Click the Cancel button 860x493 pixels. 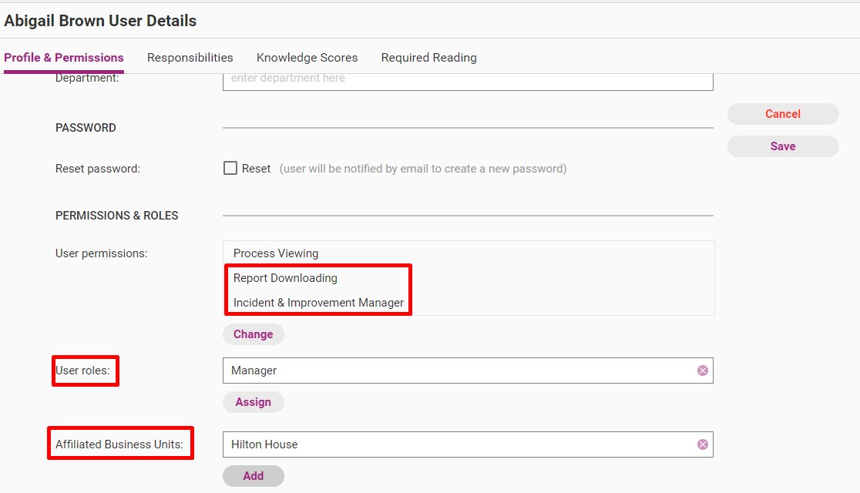[783, 114]
